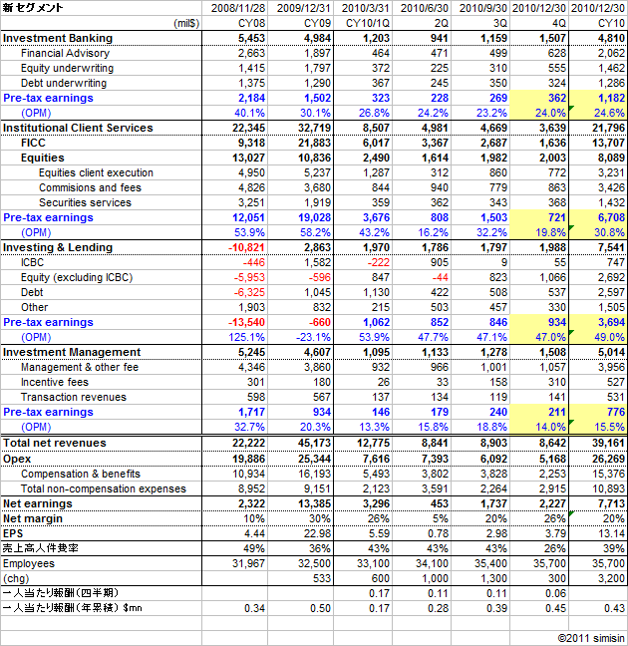The height and width of the screenshot is (646, 628).
Task: Select the Investment Banking row header
Action: pyautogui.click(x=58, y=38)
